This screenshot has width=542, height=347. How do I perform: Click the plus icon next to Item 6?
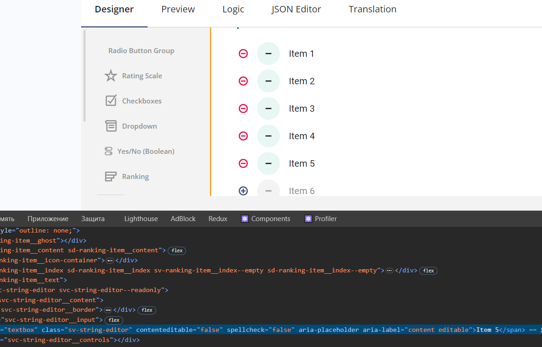243,191
